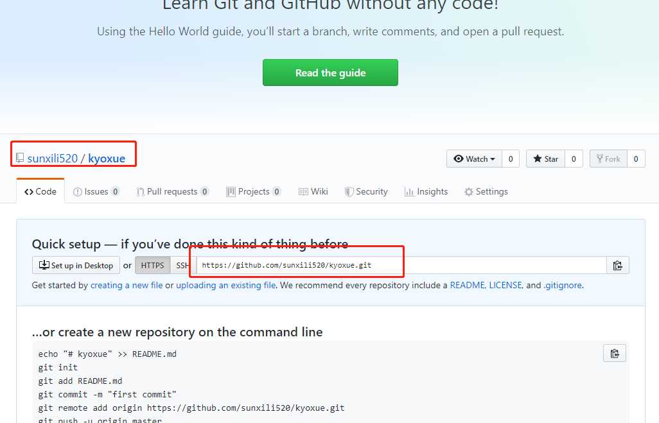This screenshot has height=423, width=659.
Task: Follow the creating a new file link
Action: click(x=127, y=285)
